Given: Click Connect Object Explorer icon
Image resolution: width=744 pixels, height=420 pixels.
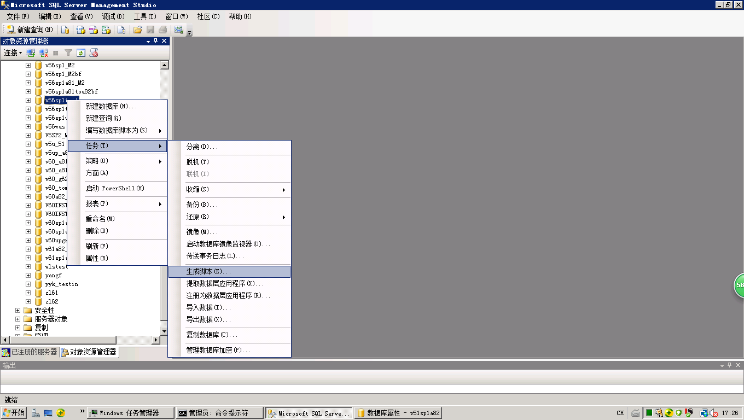Looking at the screenshot, I should [31, 53].
